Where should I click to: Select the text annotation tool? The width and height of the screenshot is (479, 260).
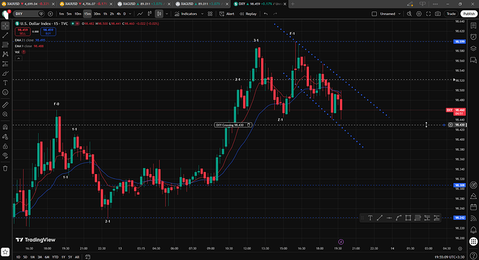pos(5,83)
